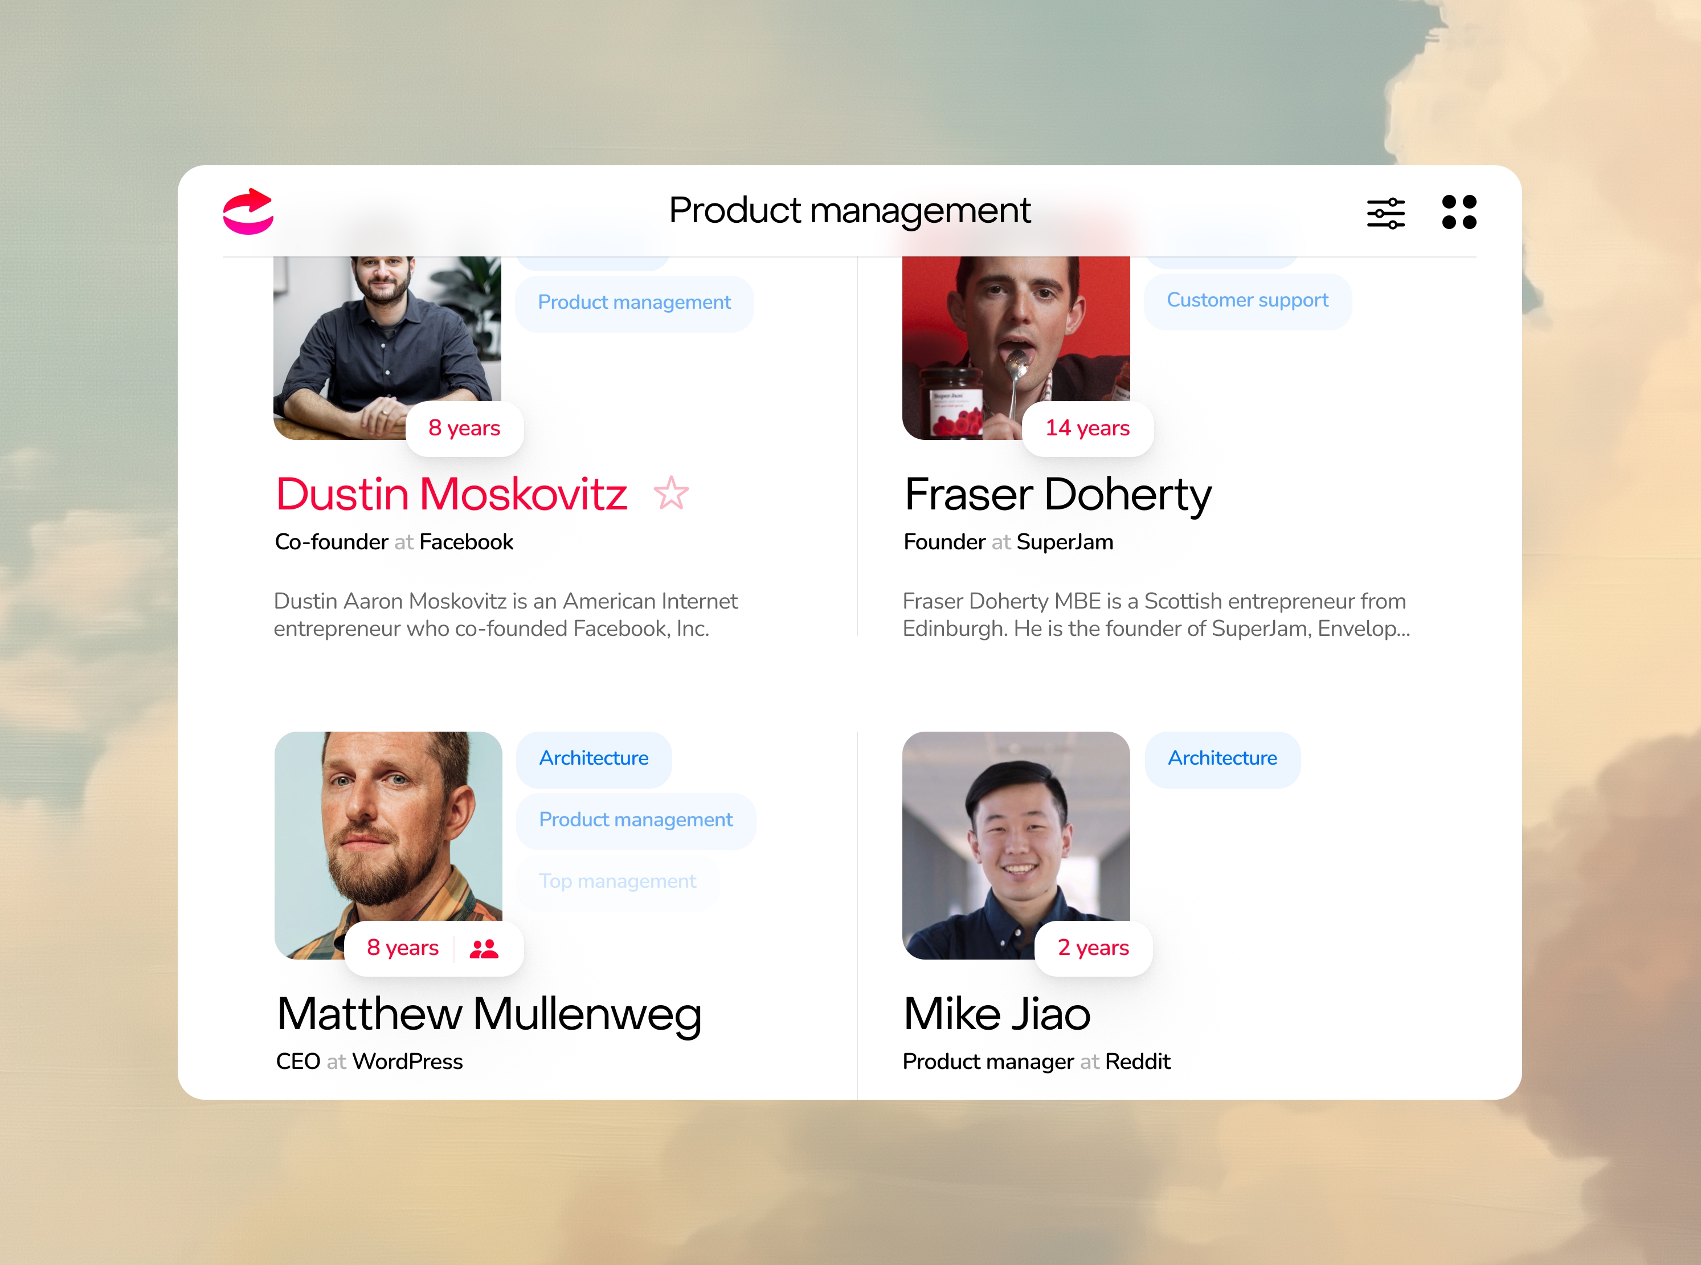Click Product management tag on Matthew's card

point(636,820)
